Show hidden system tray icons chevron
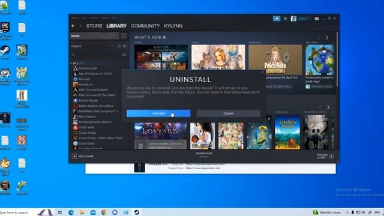This screenshot has width=384, height=216. [x=347, y=212]
